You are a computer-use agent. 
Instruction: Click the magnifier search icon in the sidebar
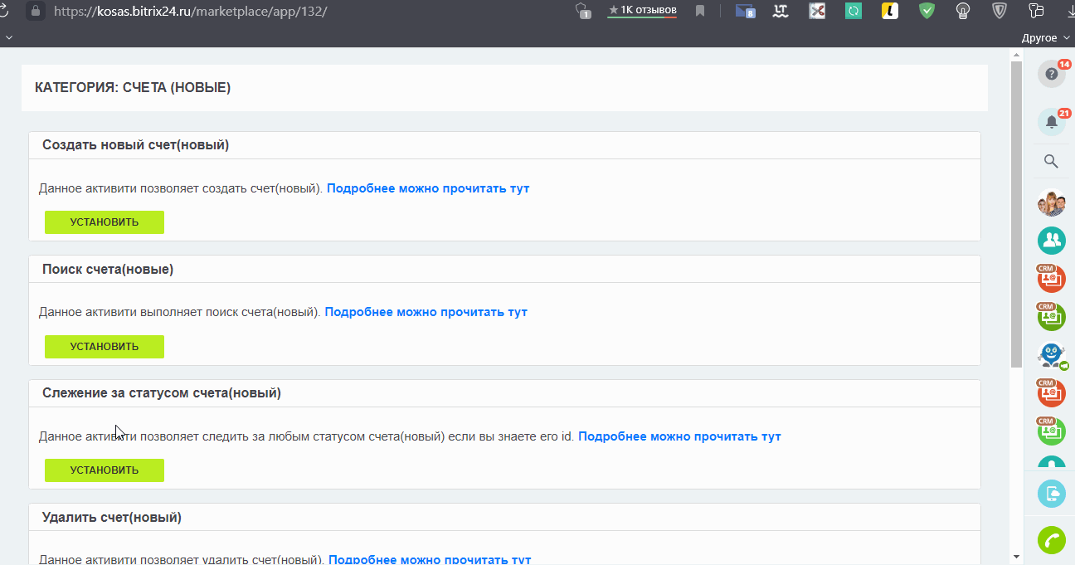coord(1051,161)
